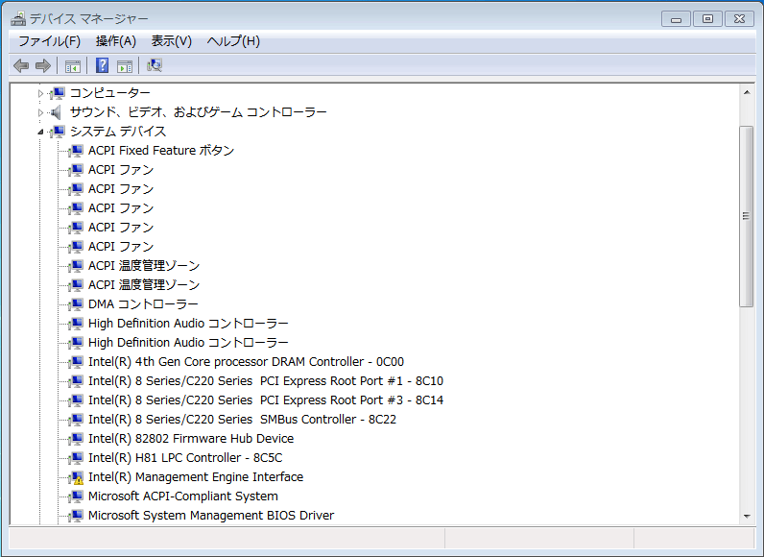Toggle the show/hide console tree toolbar icon
The width and height of the screenshot is (764, 557).
point(73,66)
